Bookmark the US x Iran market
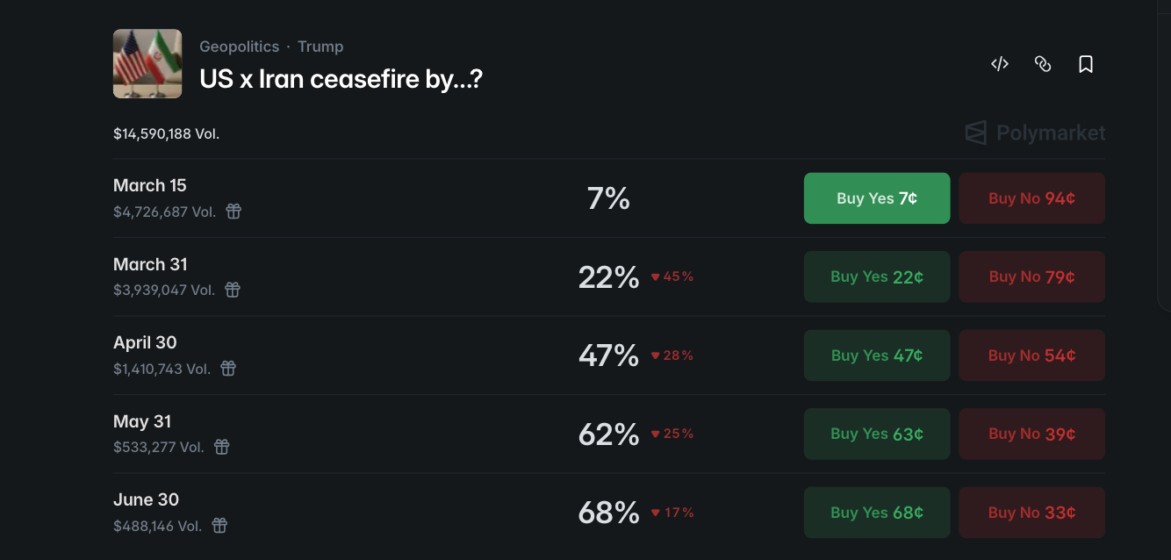This screenshot has width=1171, height=560. [1086, 64]
